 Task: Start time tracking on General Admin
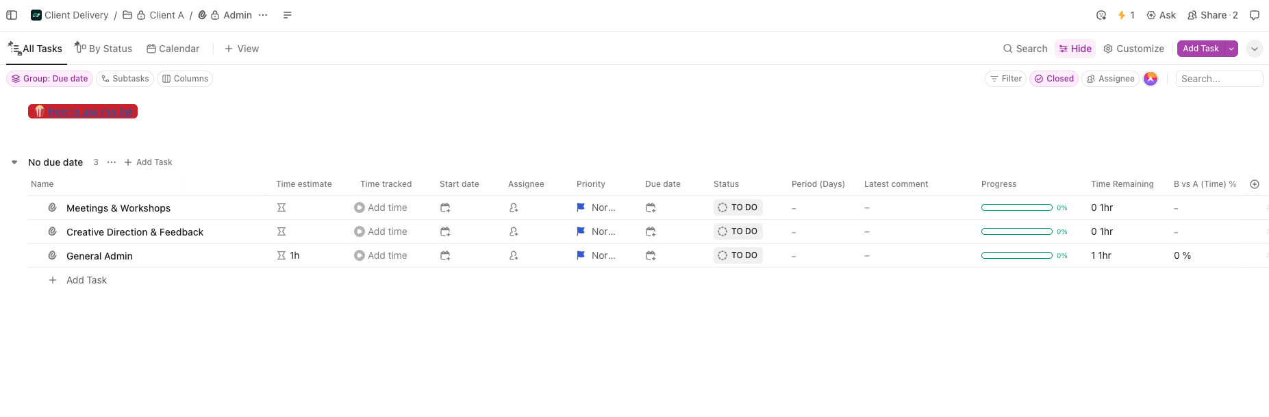point(360,255)
